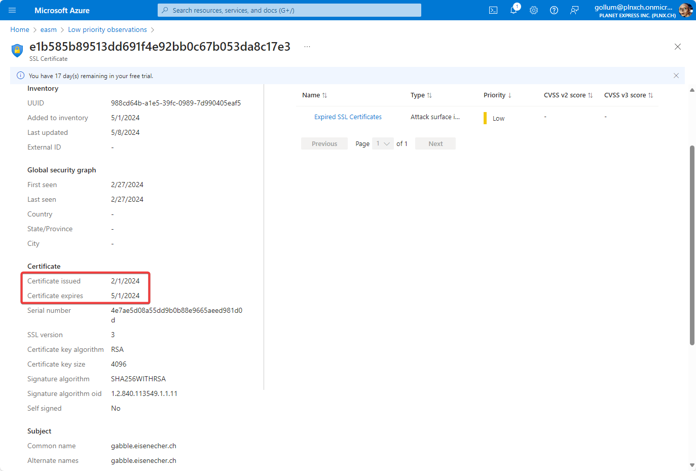The height and width of the screenshot is (471, 696).
Task: Open portal settings gear
Action: [x=534, y=10]
